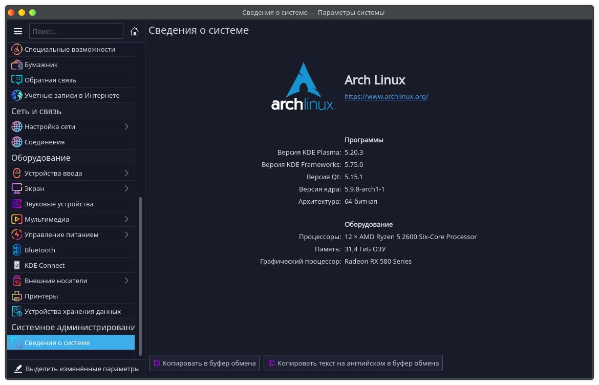
Task: Click Копировать в буфер обмена button
Action: pos(204,363)
